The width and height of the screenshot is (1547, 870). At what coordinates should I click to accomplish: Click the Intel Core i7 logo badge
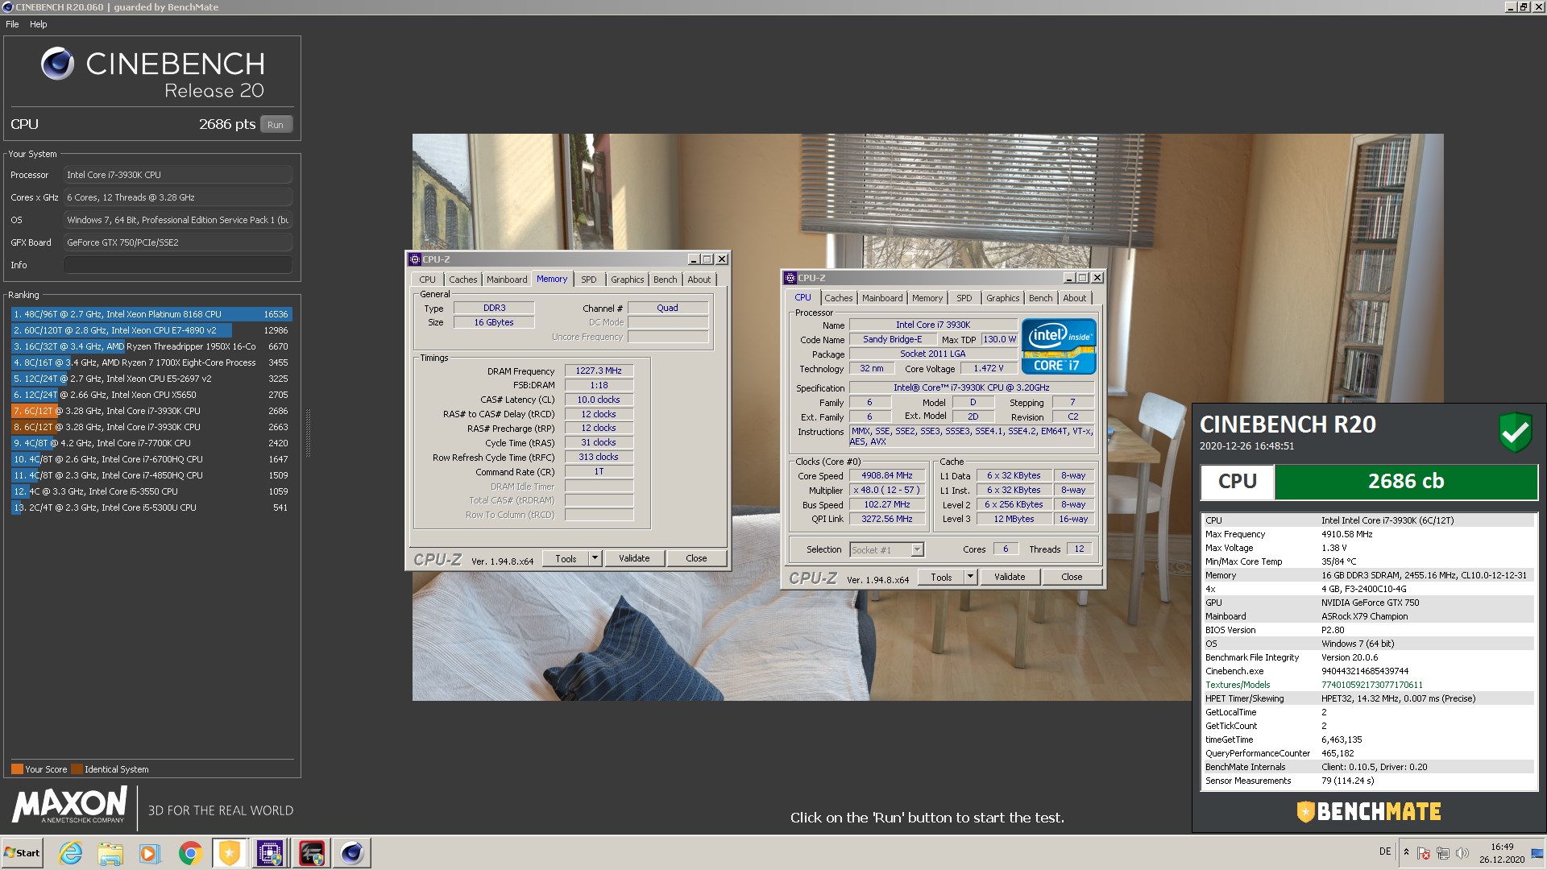pyautogui.click(x=1059, y=346)
